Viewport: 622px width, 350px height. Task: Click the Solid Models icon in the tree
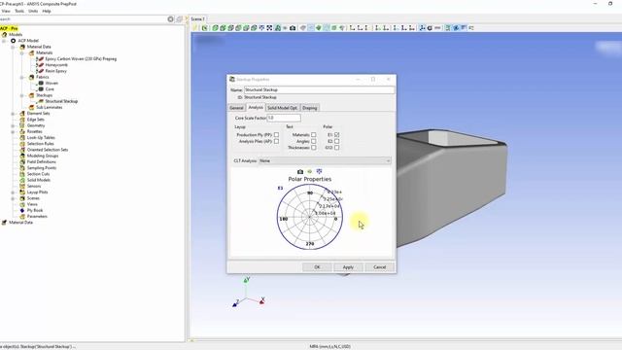[22, 180]
